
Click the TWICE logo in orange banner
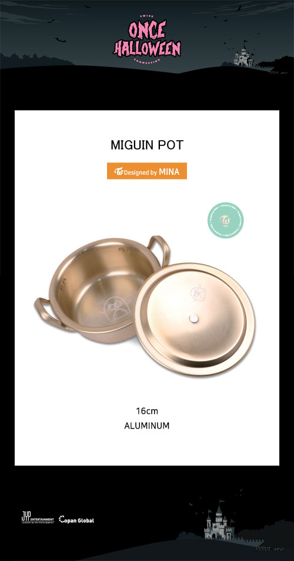click(119, 171)
